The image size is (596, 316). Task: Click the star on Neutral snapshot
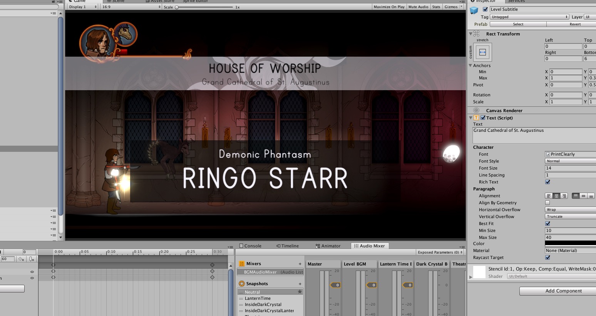pos(300,292)
